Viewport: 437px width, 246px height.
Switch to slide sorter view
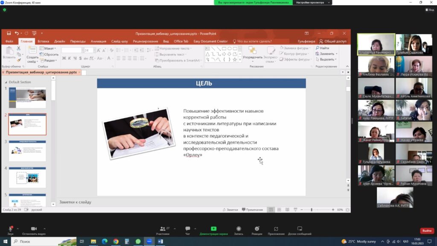[279, 210]
